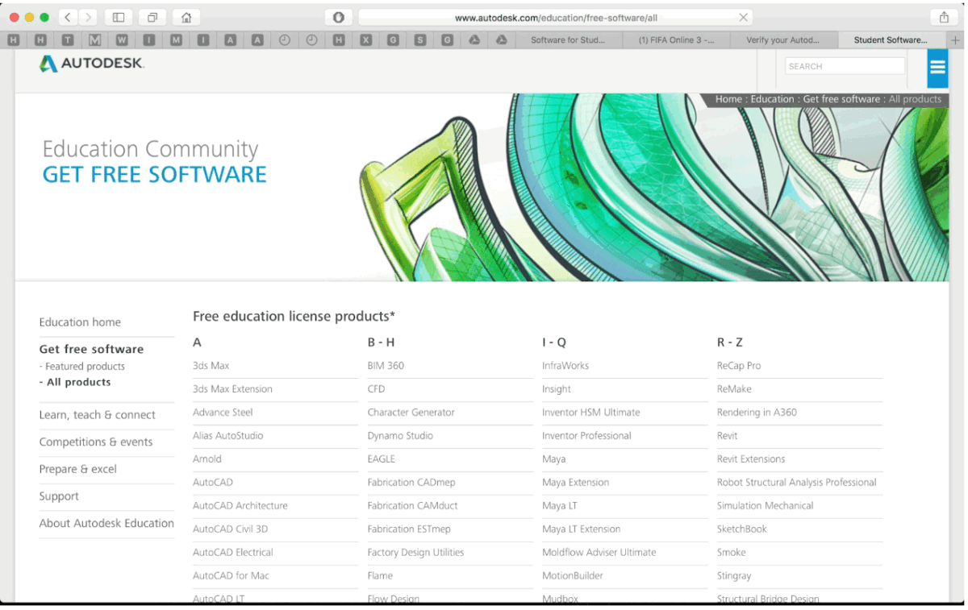
Task: Open the Maya product link
Action: tap(553, 459)
